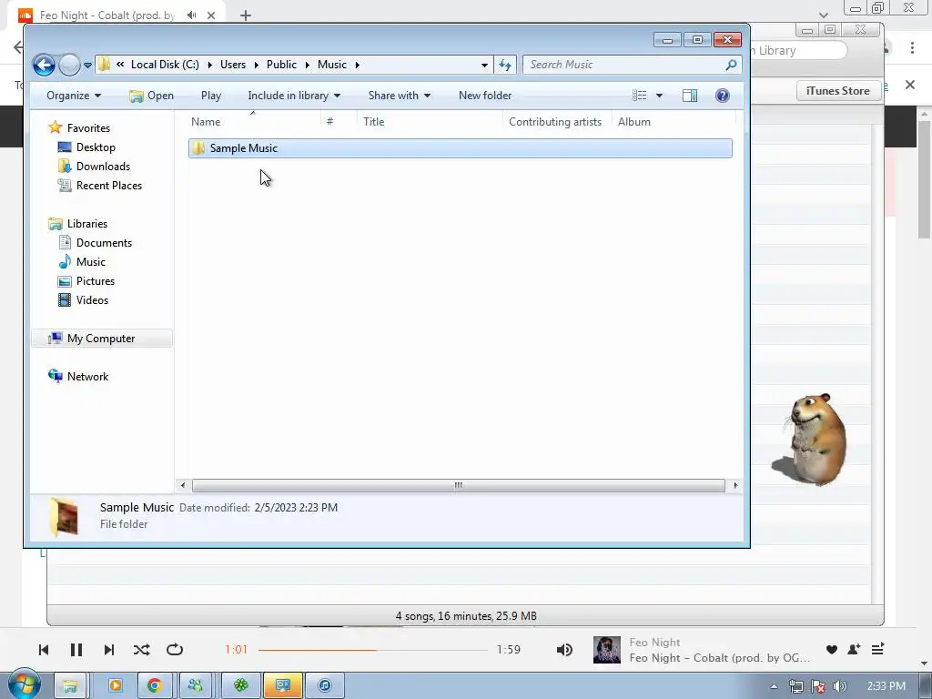Select the Sample Music folder
The height and width of the screenshot is (699, 932).
(460, 148)
